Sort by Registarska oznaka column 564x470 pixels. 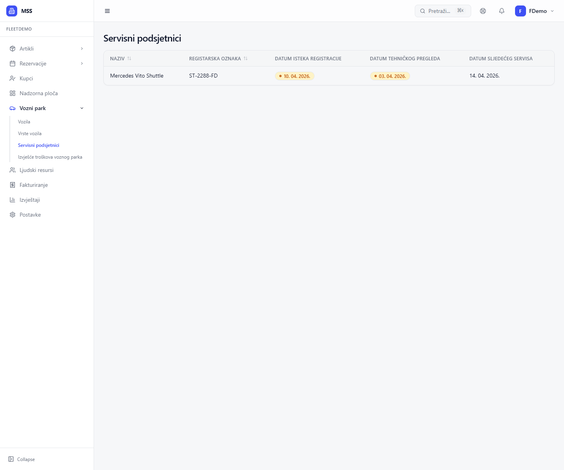click(x=246, y=58)
